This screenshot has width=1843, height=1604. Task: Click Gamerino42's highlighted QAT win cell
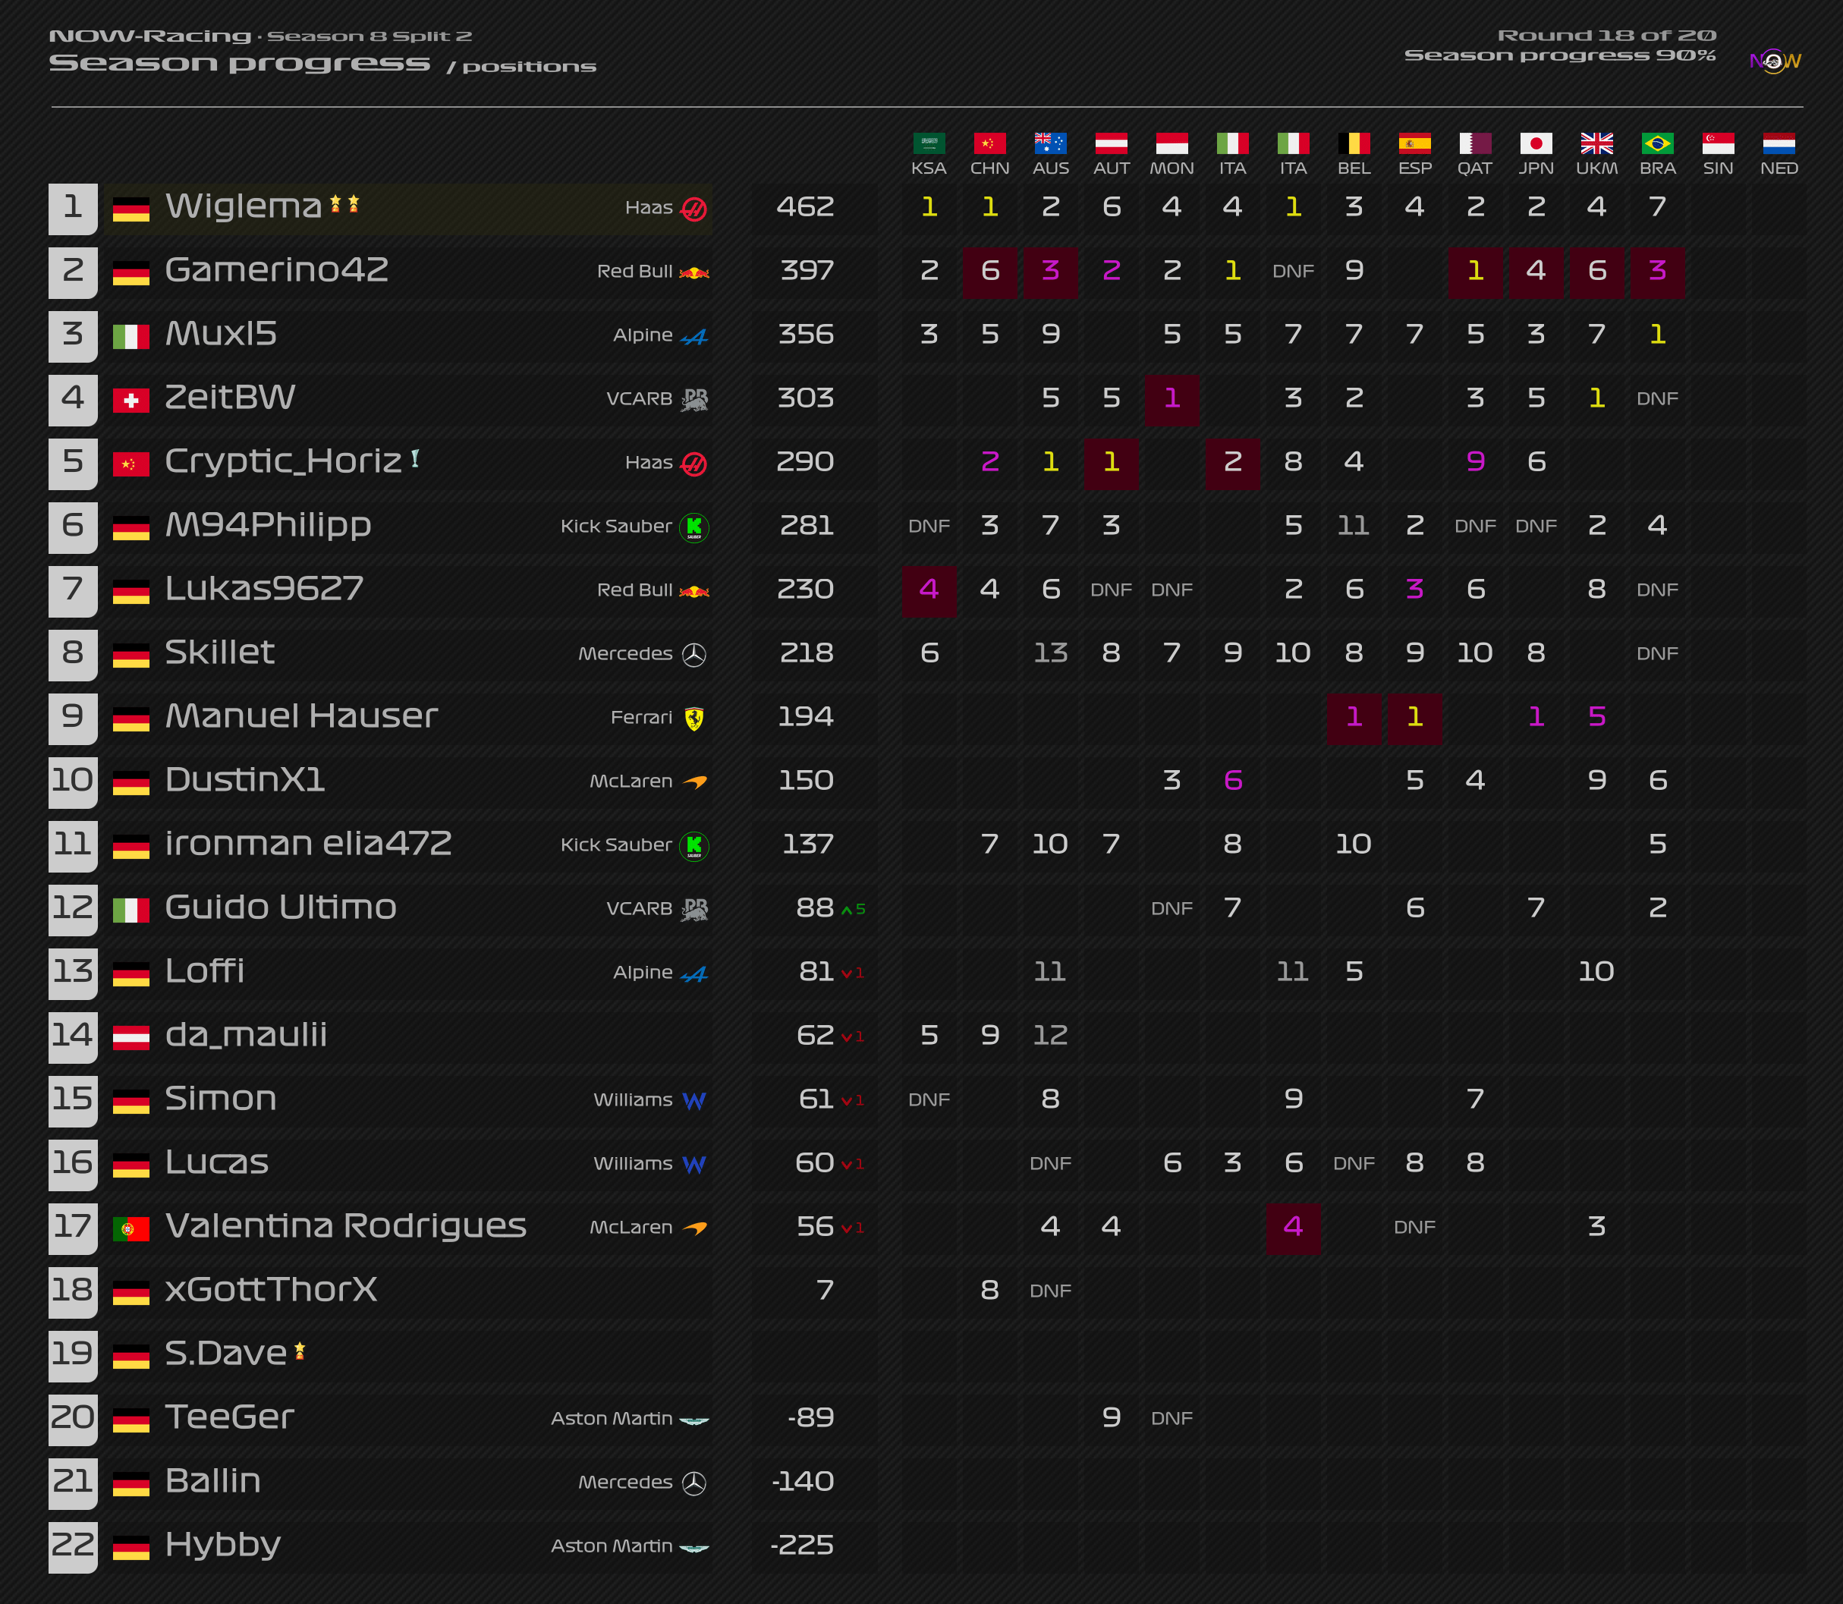[1475, 271]
